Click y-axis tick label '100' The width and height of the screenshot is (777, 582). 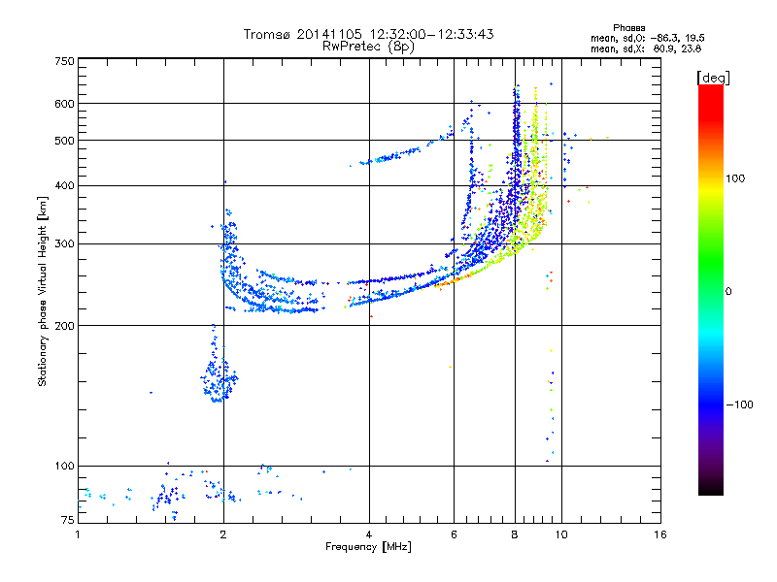(x=64, y=466)
